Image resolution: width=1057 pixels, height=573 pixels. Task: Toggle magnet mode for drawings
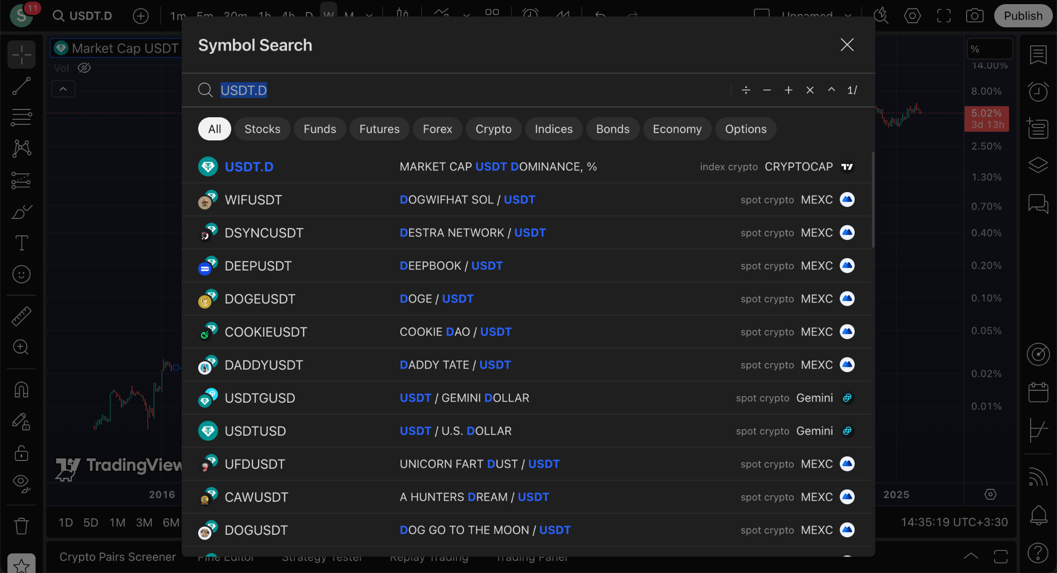(x=22, y=390)
